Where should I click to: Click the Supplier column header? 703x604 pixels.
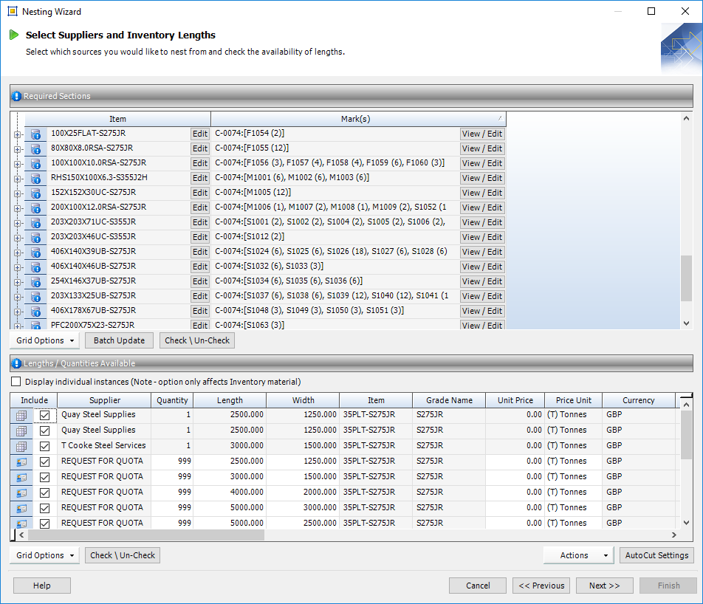tap(104, 400)
